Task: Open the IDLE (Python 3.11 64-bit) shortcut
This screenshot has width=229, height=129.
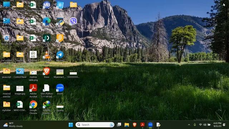Action: (x=47, y=88)
